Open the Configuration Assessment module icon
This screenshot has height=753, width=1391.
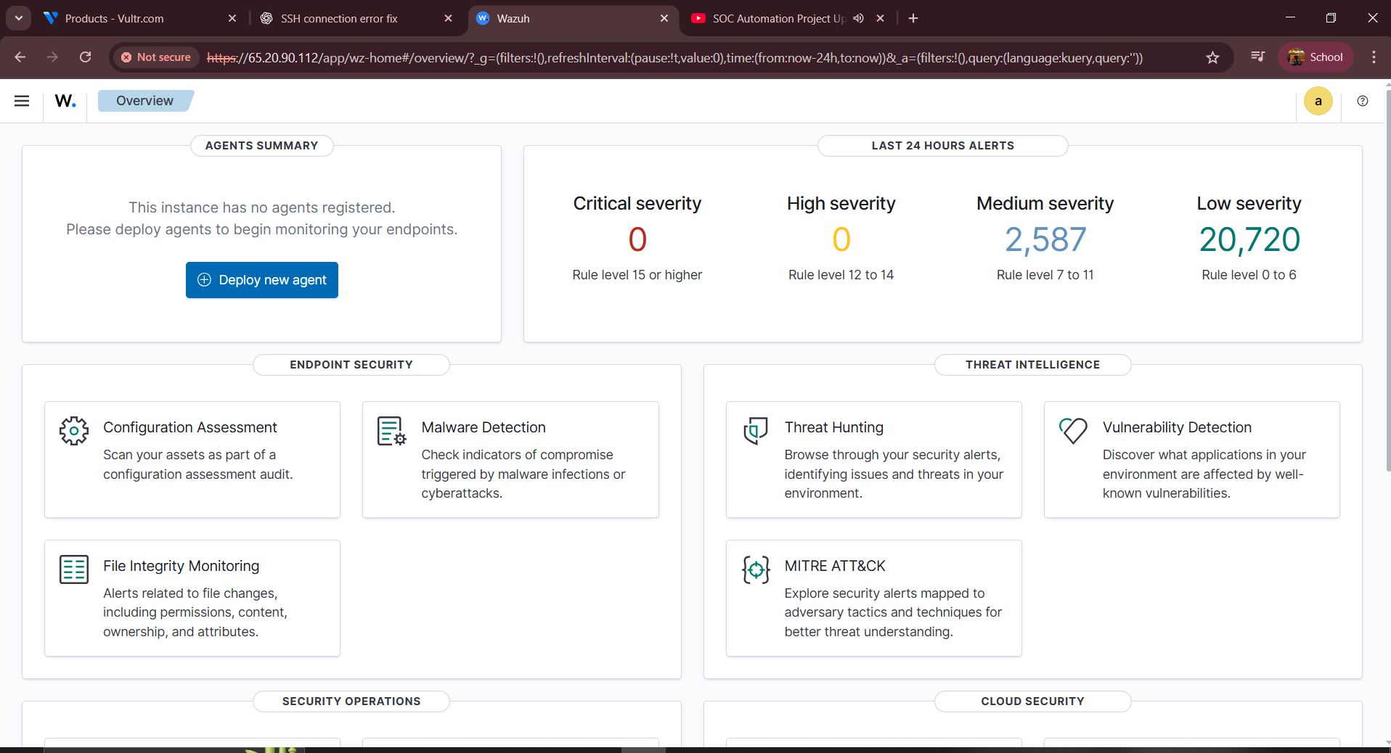click(x=73, y=431)
